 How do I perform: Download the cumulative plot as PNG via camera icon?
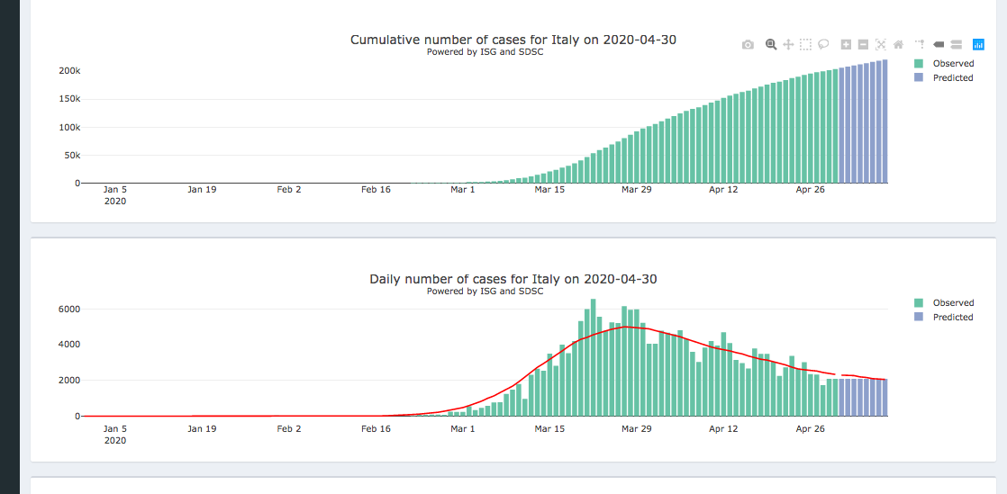pyautogui.click(x=748, y=44)
